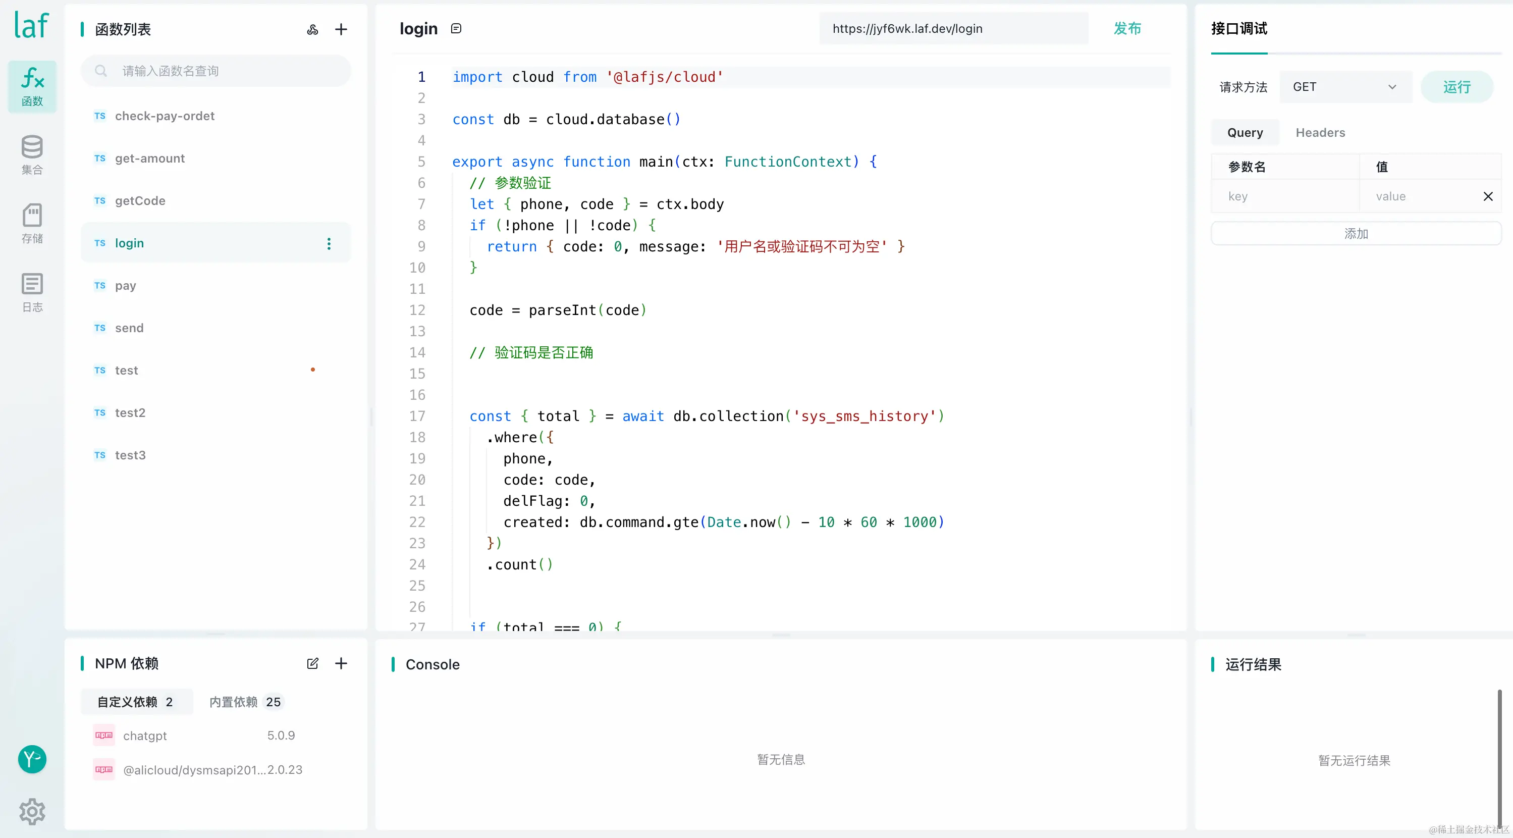Switch to the Headers tab
This screenshot has width=1513, height=838.
click(x=1320, y=133)
